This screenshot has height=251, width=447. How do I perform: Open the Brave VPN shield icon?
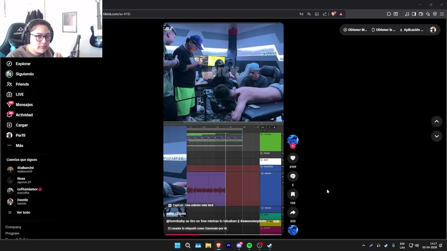coord(435,14)
